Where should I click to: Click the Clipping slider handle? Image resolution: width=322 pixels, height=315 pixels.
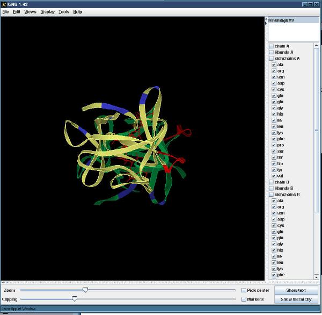pyautogui.click(x=75, y=298)
